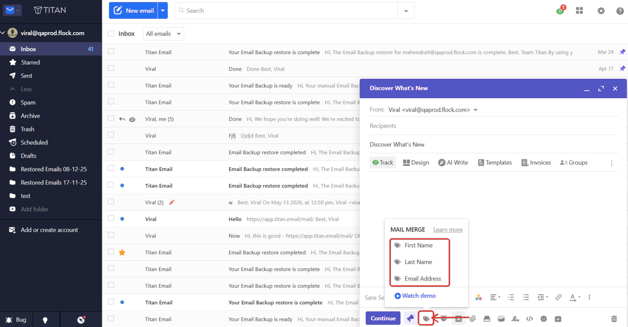Open the Learn more link in Mail Merge
The image size is (628, 327).
pos(448,230)
